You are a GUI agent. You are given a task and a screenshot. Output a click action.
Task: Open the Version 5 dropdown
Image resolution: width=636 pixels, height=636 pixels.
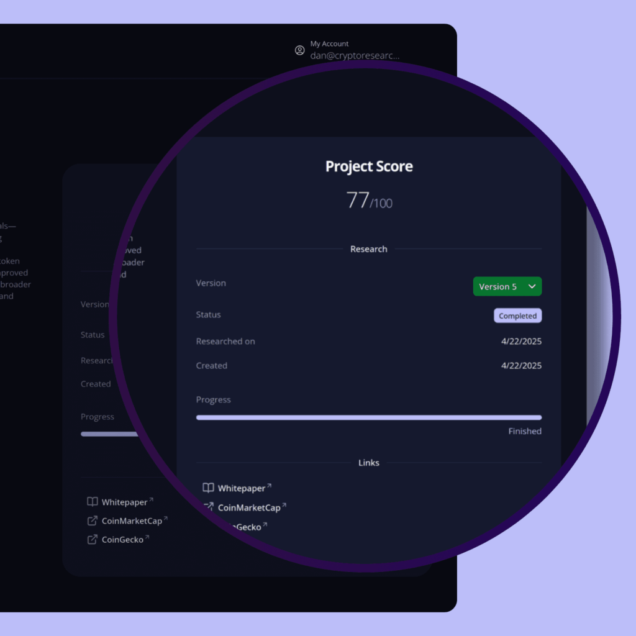click(507, 286)
